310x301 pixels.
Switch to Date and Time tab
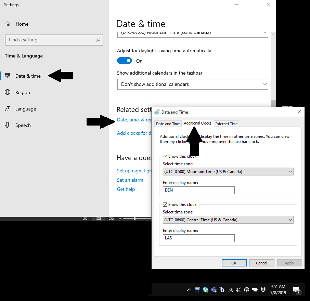click(168, 124)
